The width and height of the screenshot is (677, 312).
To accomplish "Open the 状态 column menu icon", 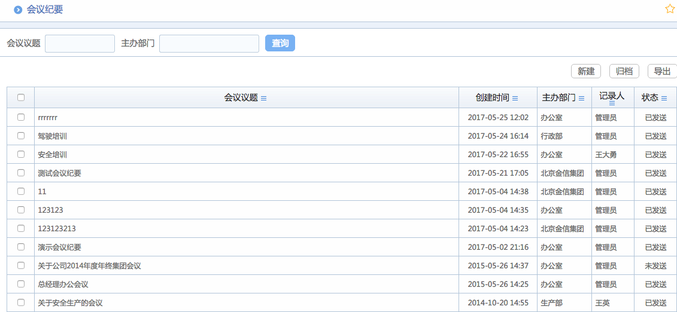I will click(664, 98).
